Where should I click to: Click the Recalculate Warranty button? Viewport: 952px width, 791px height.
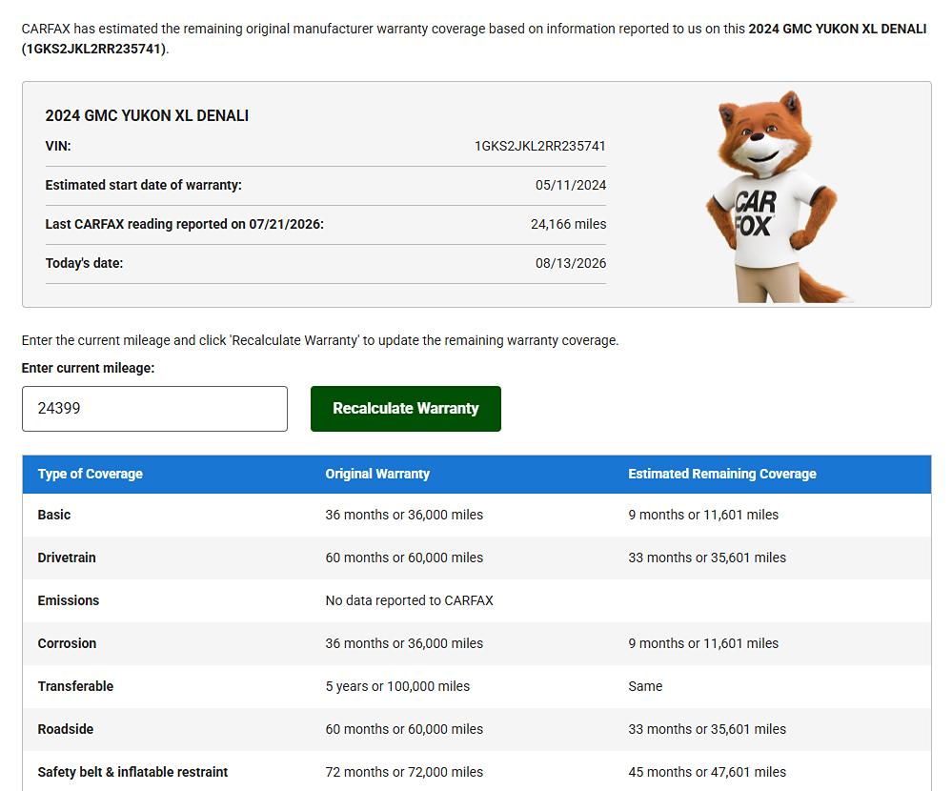tap(406, 409)
